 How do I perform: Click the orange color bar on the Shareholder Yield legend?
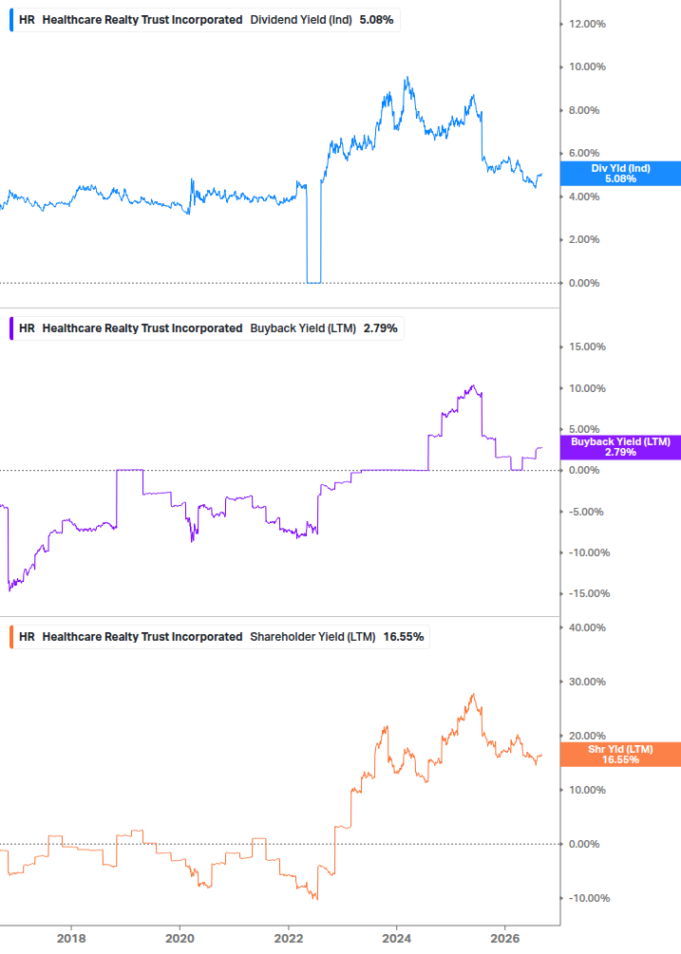(x=11, y=637)
